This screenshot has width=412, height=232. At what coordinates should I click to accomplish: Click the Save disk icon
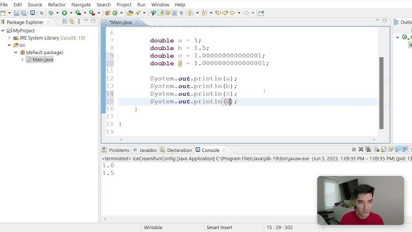pyautogui.click(x=17, y=13)
